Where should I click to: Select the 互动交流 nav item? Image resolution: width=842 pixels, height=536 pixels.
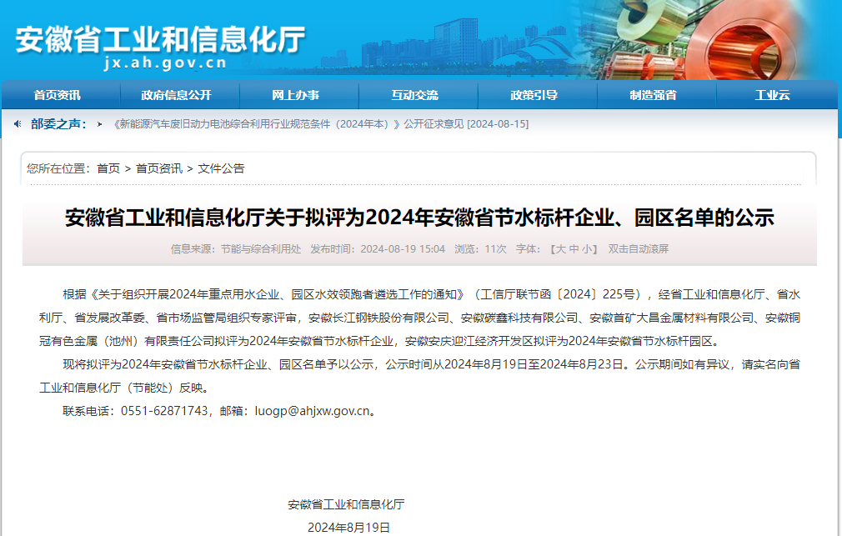coord(414,95)
